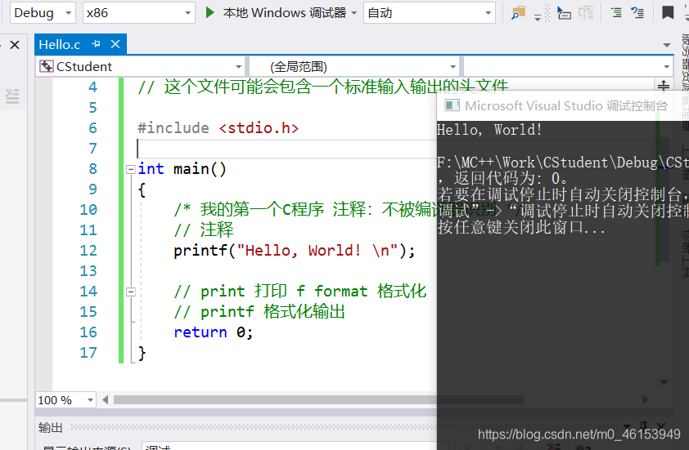Click the F:\MC++\Work\CStudent path in console
Viewport: 689px width, 450px height.
(x=562, y=163)
